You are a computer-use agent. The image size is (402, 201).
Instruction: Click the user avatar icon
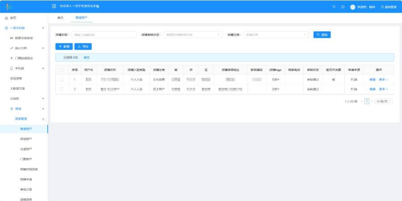(353, 7)
